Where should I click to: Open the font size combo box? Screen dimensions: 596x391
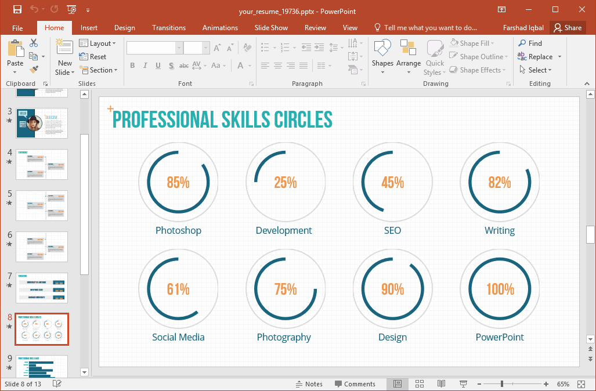pyautogui.click(x=196, y=48)
